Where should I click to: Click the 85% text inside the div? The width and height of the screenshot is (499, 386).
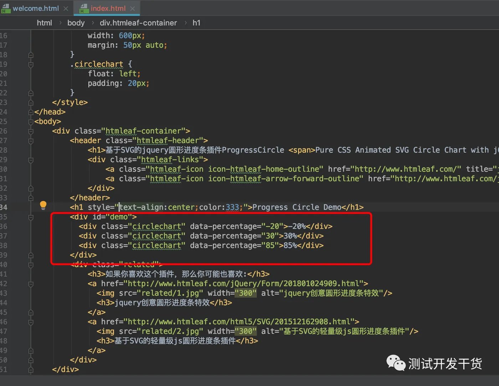point(290,245)
